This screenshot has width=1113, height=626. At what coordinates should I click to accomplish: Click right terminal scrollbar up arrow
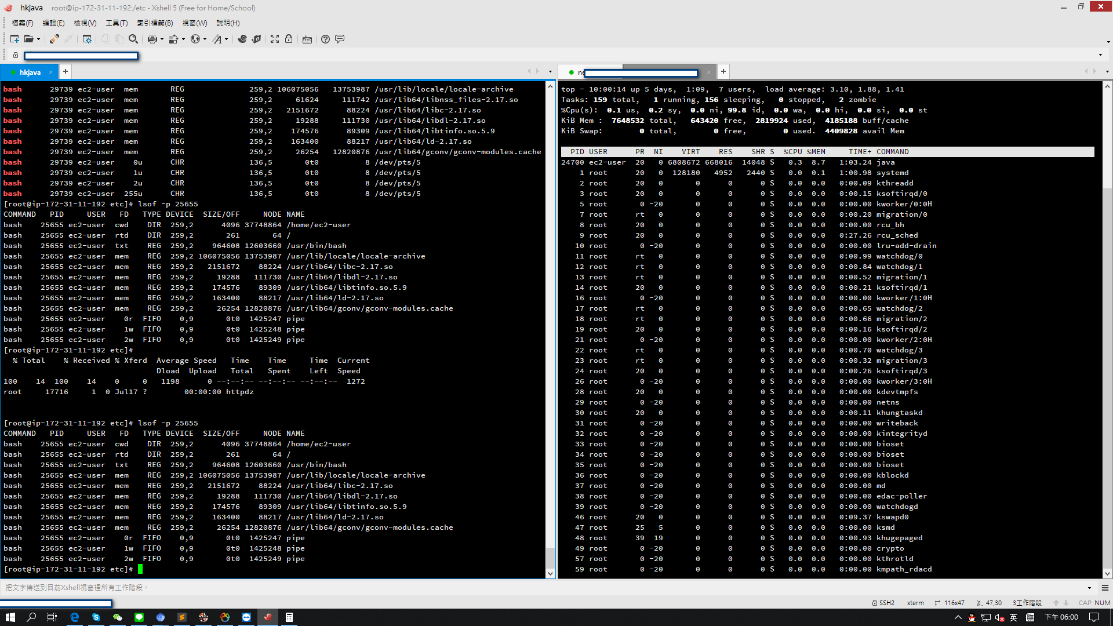coord(1107,86)
